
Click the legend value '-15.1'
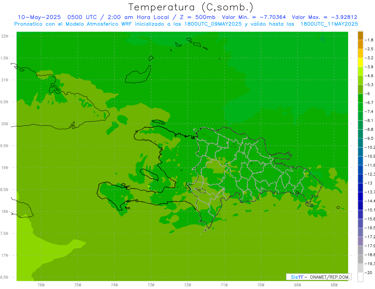[x=370, y=210]
